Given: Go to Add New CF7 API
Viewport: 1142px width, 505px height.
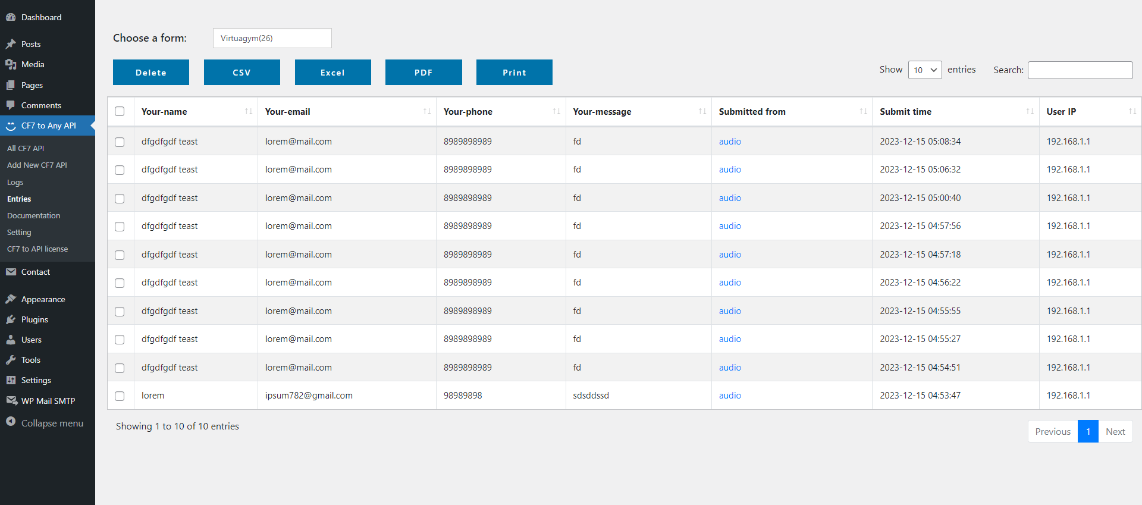Looking at the screenshot, I should (x=37, y=165).
